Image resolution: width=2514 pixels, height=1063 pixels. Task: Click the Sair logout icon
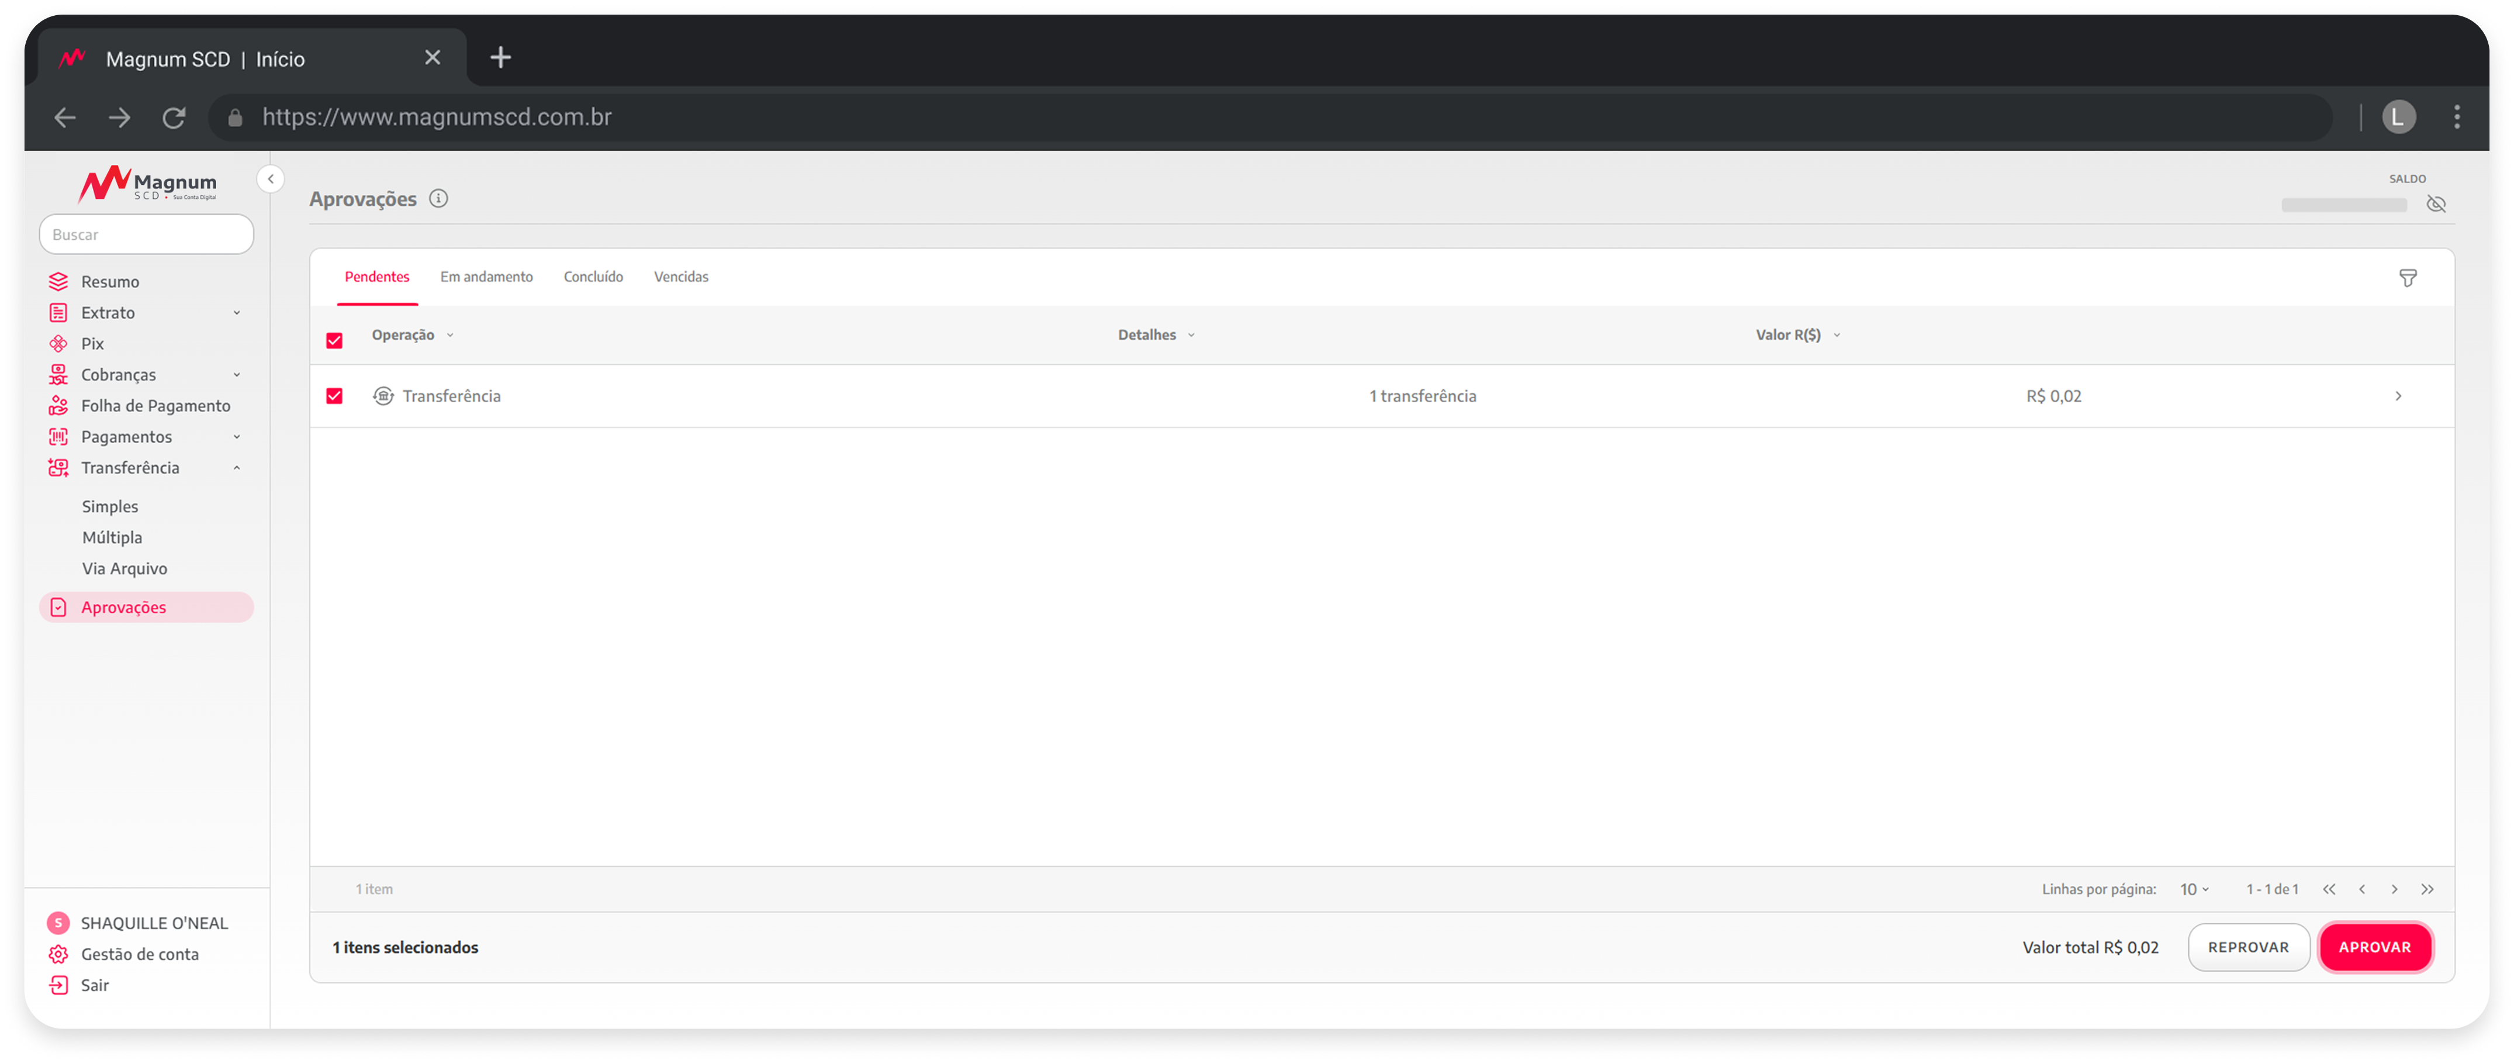tap(58, 986)
